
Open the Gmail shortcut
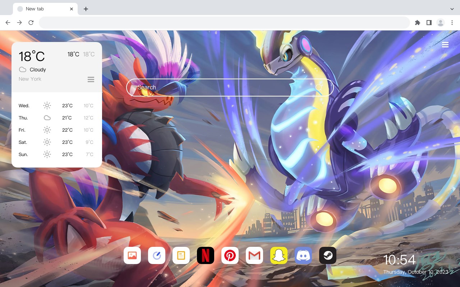click(x=254, y=255)
